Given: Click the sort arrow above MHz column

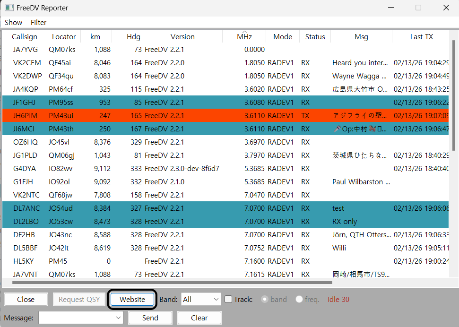Looking at the screenshot, I should tap(244, 32).
